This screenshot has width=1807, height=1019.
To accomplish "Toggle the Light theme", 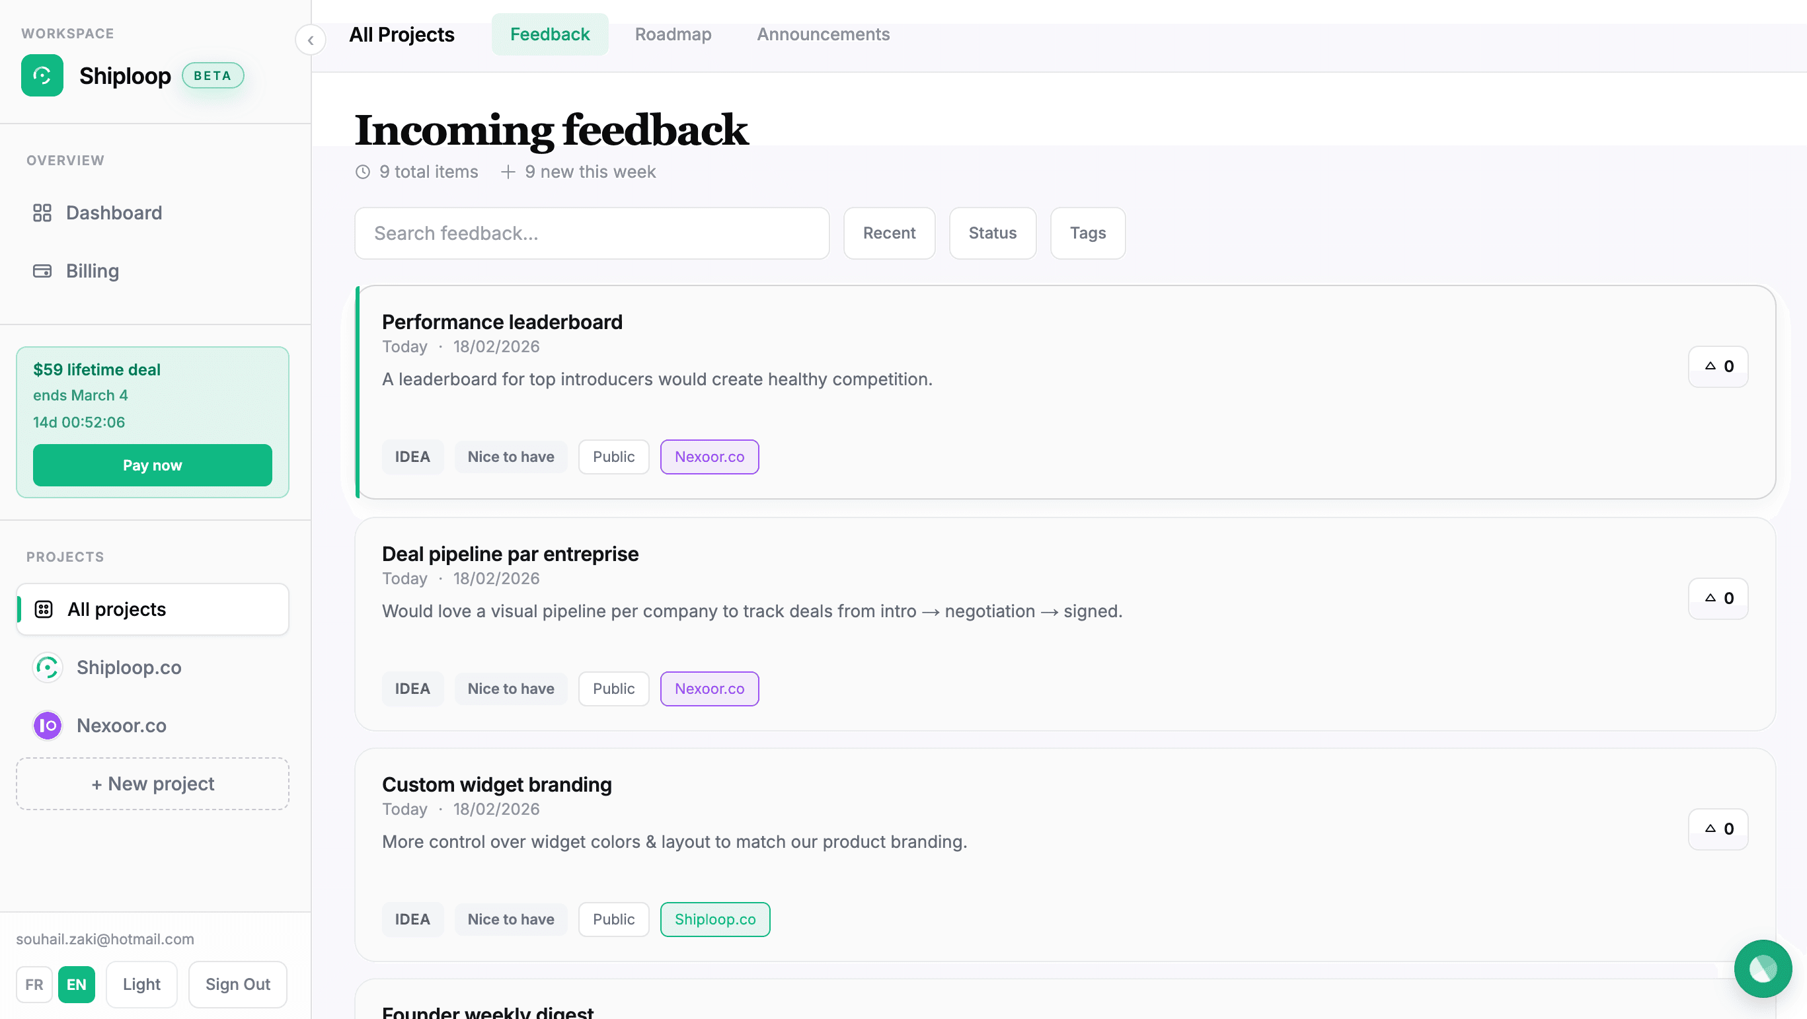I will pos(141,984).
